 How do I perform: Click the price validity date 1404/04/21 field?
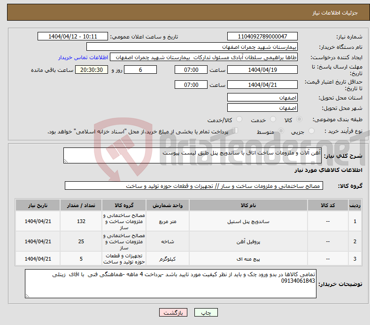pos(262,85)
